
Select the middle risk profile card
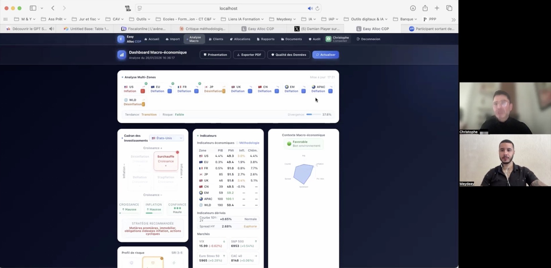(x=153, y=263)
